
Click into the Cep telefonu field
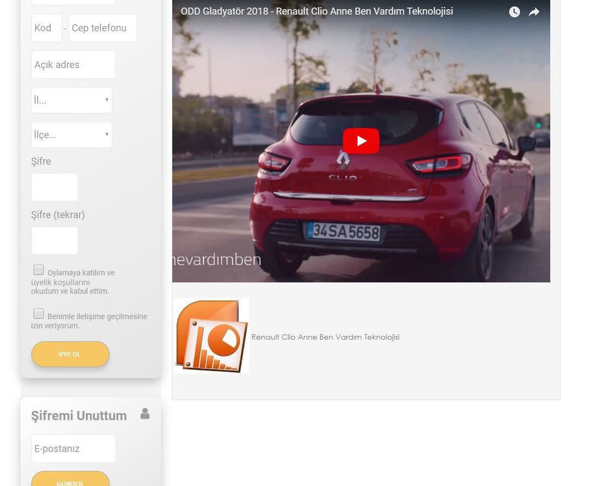[103, 28]
